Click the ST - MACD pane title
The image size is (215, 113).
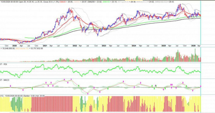pyautogui.click(x=4, y=80)
